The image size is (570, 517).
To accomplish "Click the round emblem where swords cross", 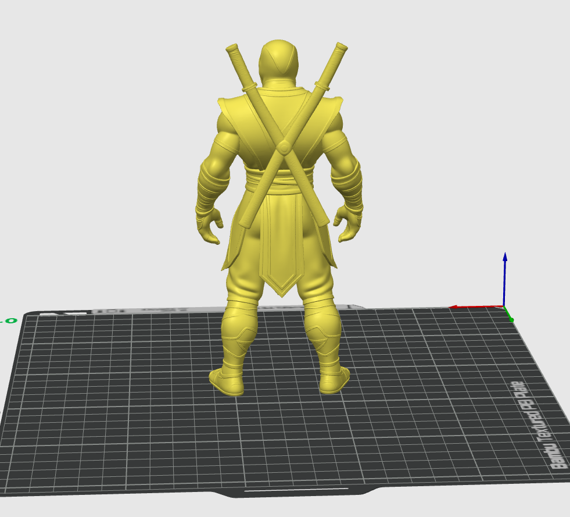I will [283, 147].
